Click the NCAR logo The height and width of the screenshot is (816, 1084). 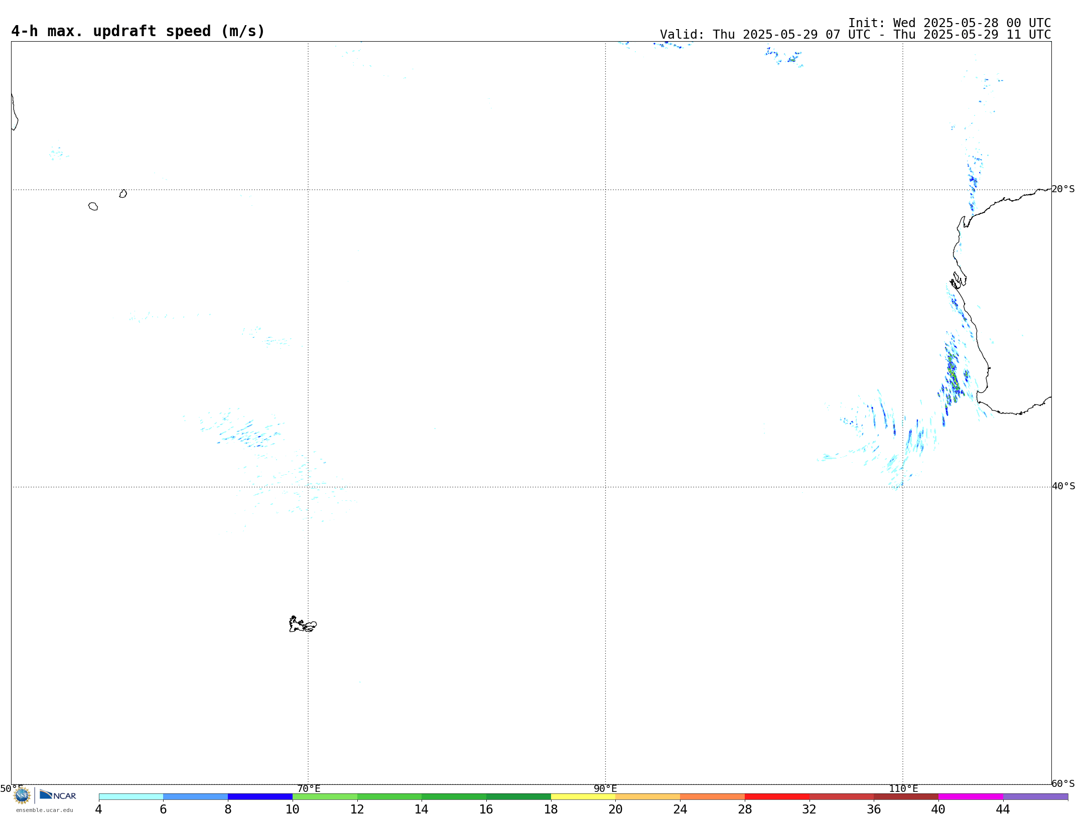(58, 795)
